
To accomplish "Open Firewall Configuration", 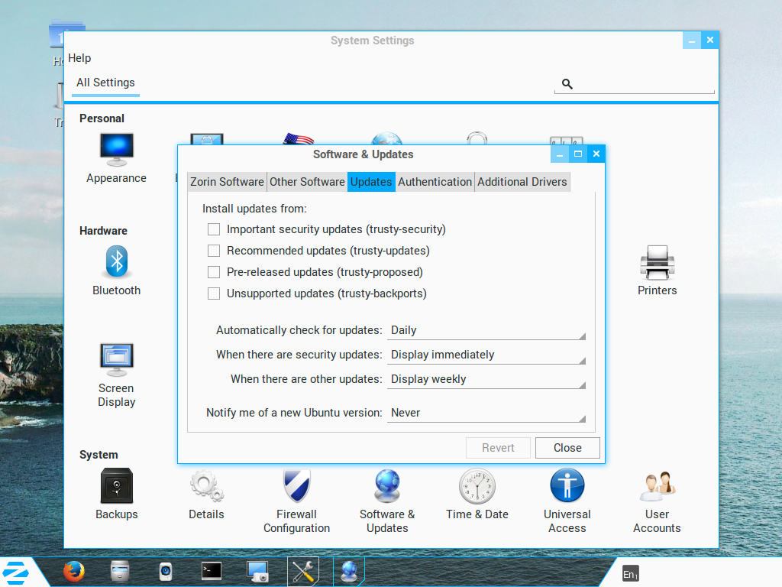I will pyautogui.click(x=296, y=487).
